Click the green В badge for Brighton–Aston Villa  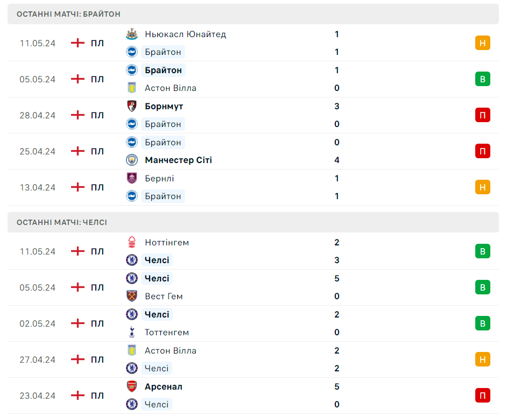(482, 79)
